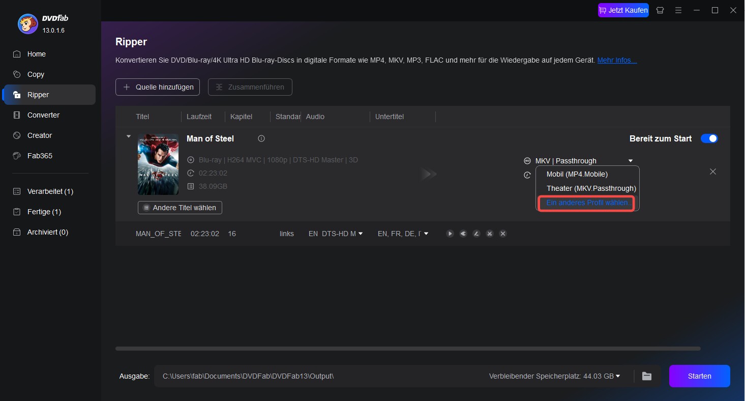Show Verarbeitet (1) task list

49,191
